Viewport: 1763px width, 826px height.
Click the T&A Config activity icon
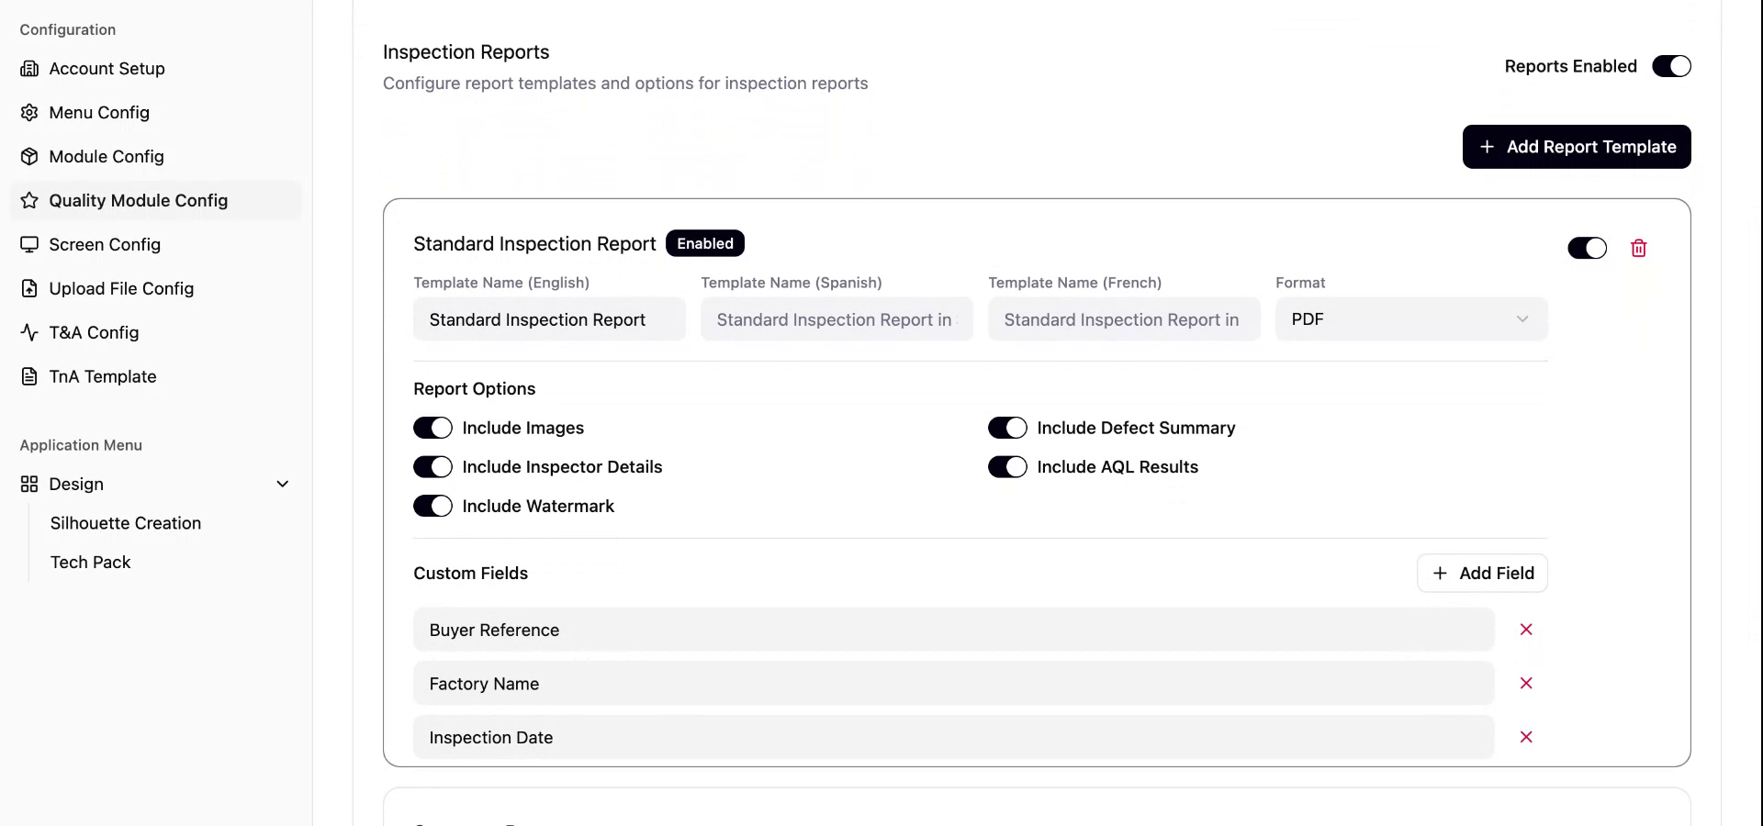29,333
